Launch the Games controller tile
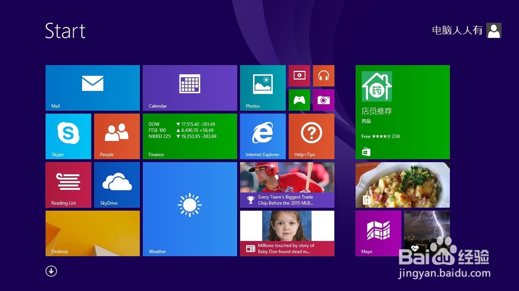Image resolution: width=519 pixels, height=291 pixels. [299, 100]
